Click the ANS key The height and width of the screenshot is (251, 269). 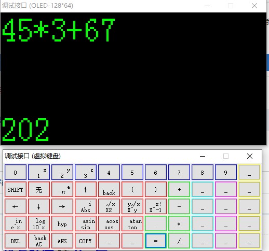click(62, 241)
